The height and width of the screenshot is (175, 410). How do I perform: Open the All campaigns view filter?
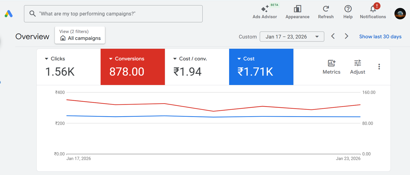coord(80,35)
